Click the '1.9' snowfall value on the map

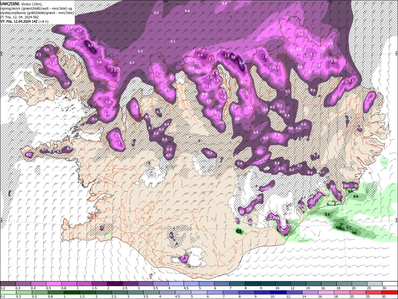pyautogui.click(x=344, y=82)
